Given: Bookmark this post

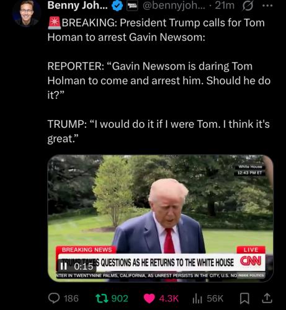Looking at the screenshot, I should point(244,299).
